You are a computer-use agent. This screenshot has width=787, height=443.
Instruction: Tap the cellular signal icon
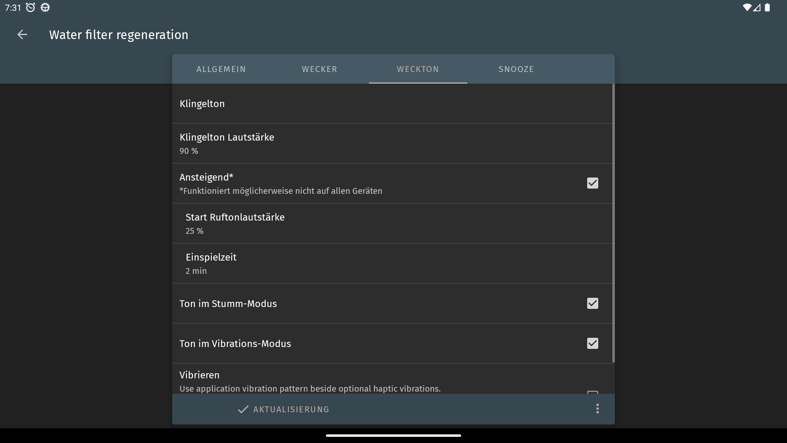[757, 7]
